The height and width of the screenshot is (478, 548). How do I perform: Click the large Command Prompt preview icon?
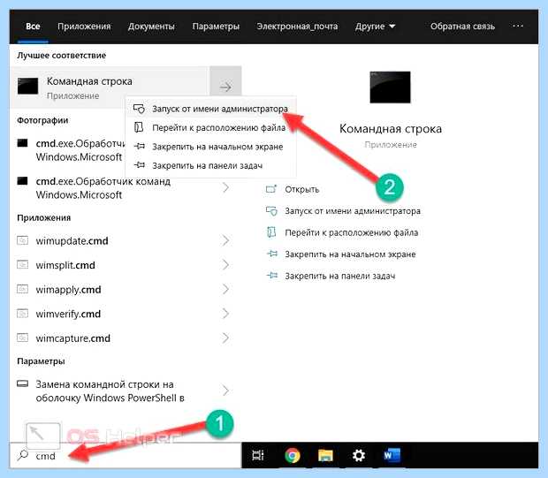point(390,87)
